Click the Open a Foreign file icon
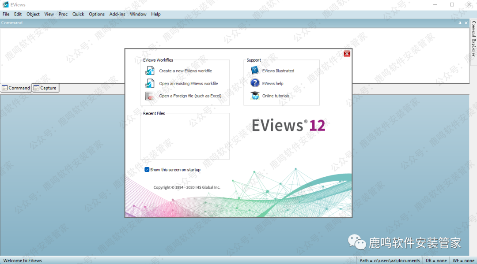Screen dimensions: 477x264 click(150, 96)
